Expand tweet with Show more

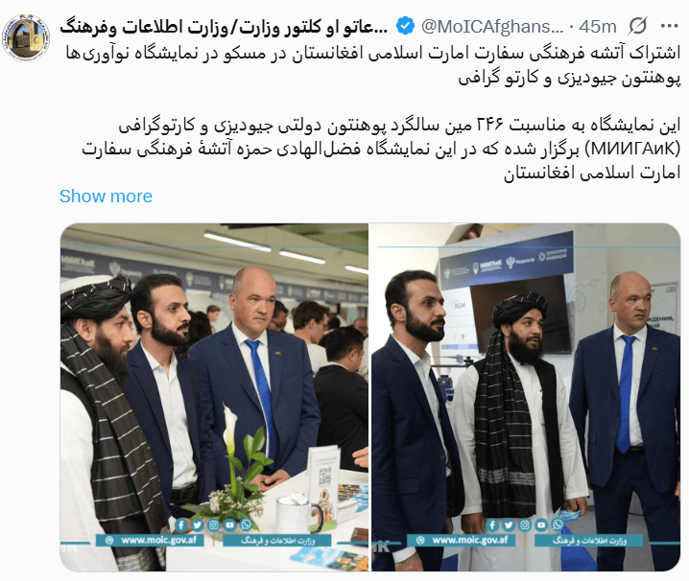(x=106, y=197)
